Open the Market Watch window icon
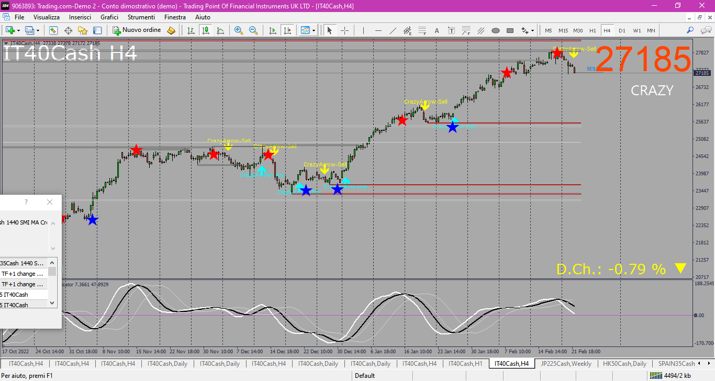 pos(53,30)
